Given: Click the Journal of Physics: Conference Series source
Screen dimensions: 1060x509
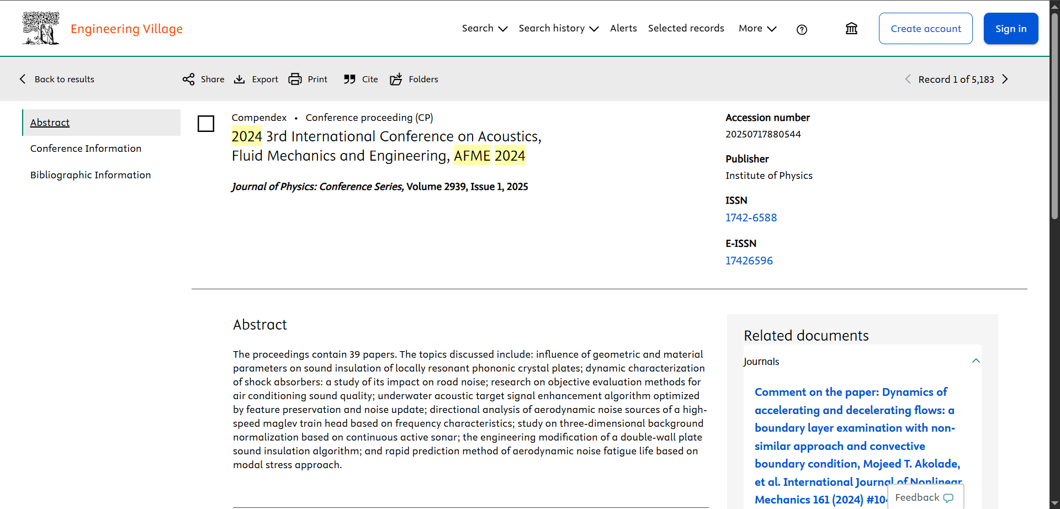Looking at the screenshot, I should 317,187.
